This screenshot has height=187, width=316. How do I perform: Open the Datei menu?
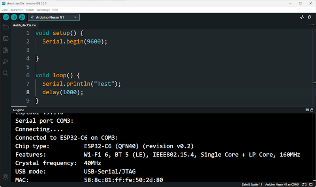pyautogui.click(x=5, y=9)
